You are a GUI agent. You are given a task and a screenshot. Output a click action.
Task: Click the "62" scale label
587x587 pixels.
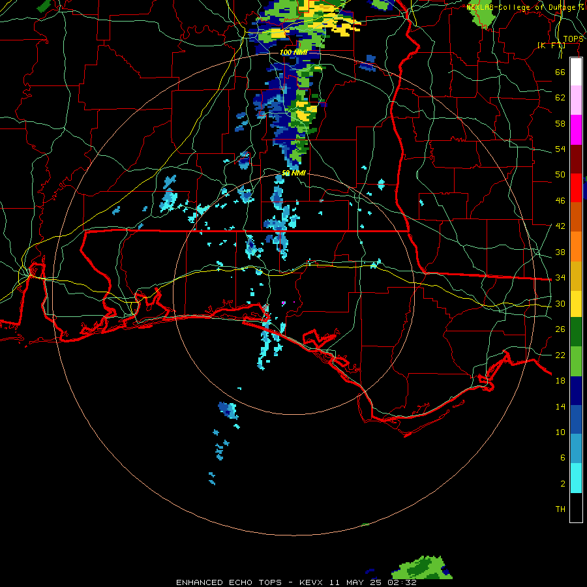560,98
